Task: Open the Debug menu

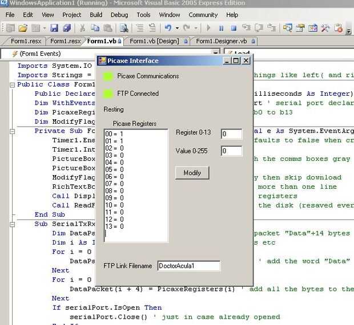Action: click(x=119, y=15)
